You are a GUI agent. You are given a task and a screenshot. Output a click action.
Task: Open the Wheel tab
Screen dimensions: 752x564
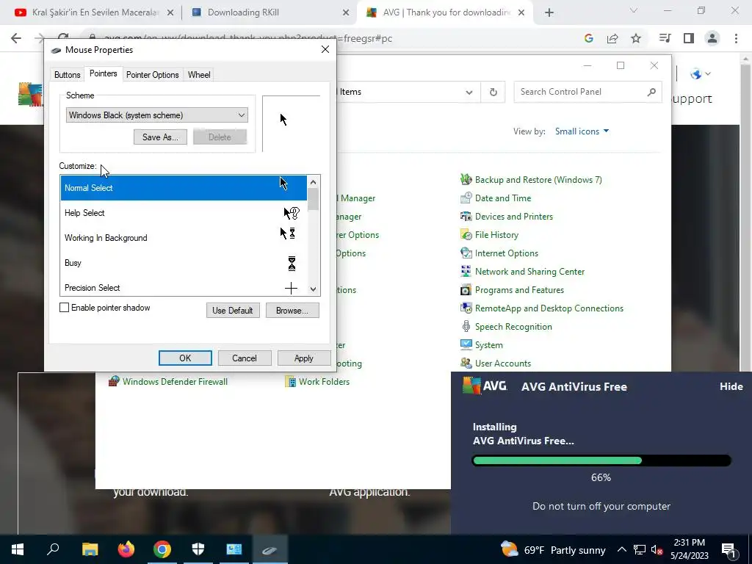click(199, 75)
